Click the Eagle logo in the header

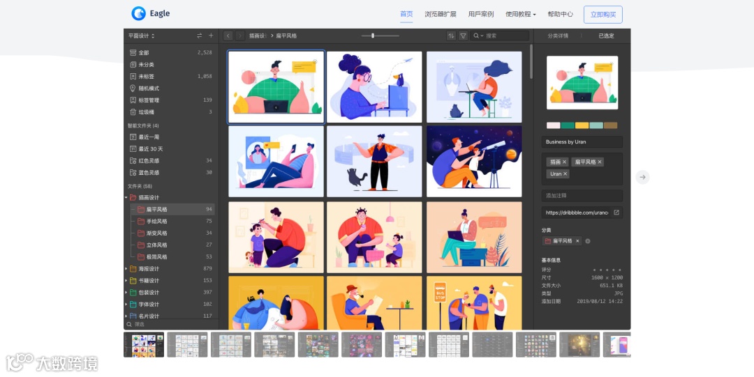(151, 13)
